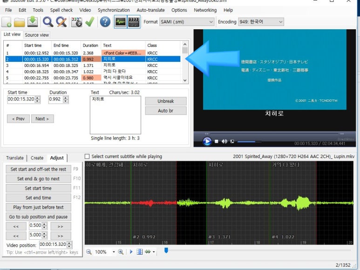The image size is (360, 270).
Task: Open the Replace magnifier-with-pencil icon
Action: pos(61,22)
